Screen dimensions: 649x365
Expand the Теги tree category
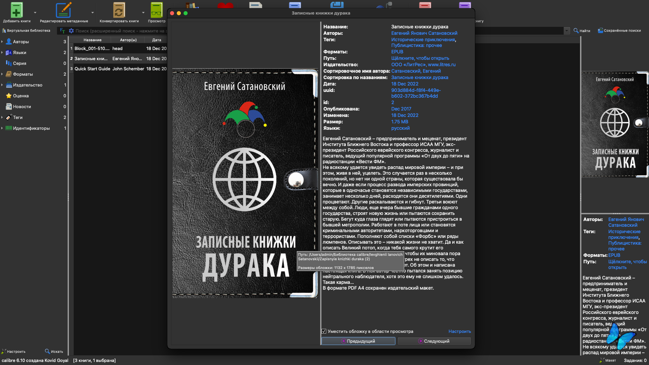pyautogui.click(x=2, y=117)
